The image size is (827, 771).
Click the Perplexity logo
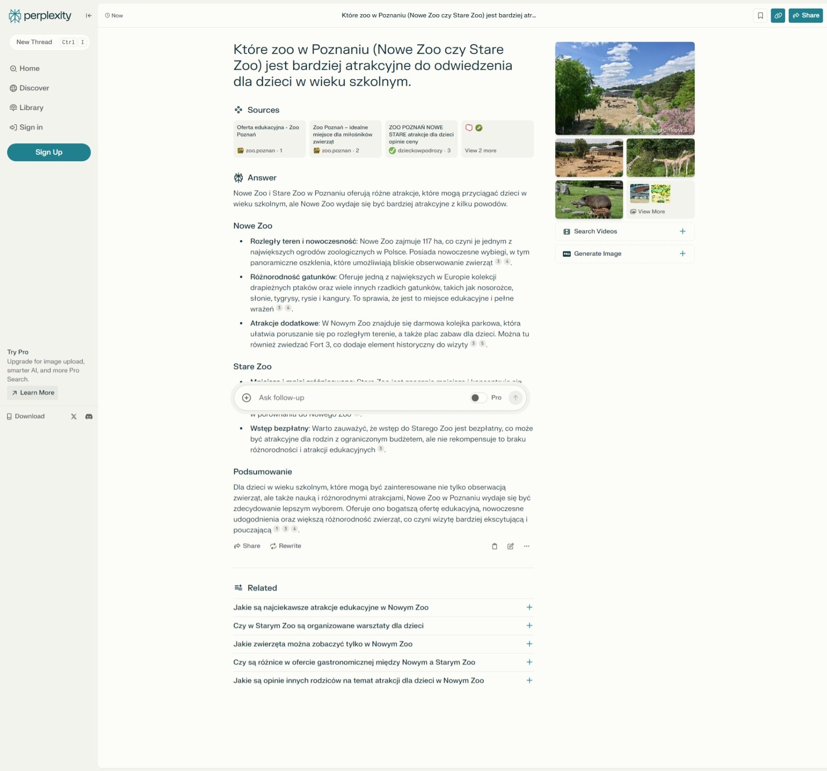(40, 16)
